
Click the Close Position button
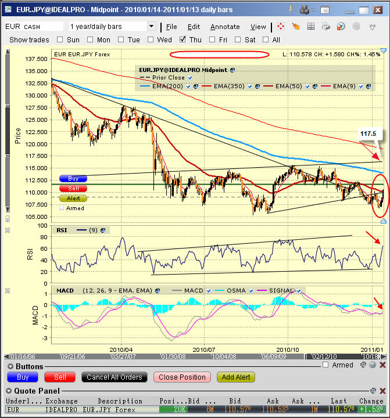(x=182, y=377)
